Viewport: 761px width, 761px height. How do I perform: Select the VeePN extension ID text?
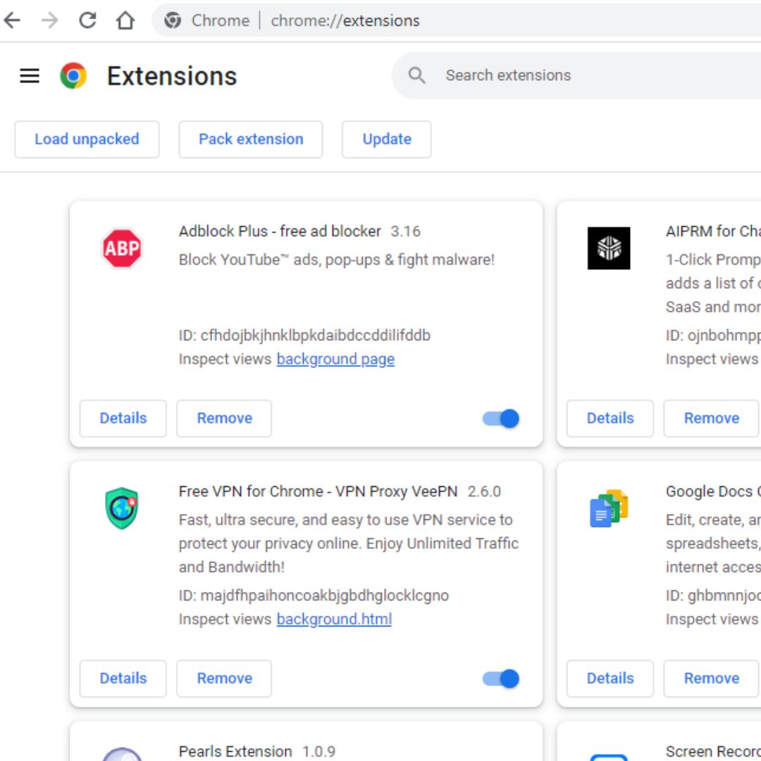[x=314, y=595]
